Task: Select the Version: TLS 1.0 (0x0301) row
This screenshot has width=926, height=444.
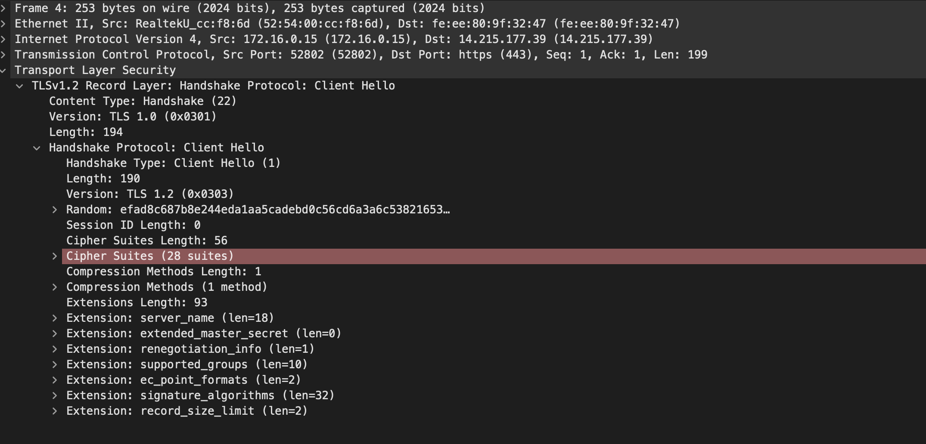Action: coord(463,117)
